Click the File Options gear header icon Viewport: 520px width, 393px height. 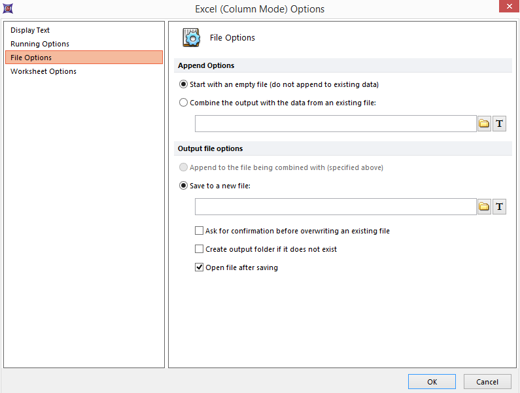tap(192, 38)
